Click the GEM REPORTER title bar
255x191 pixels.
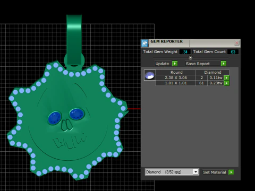tap(191, 43)
